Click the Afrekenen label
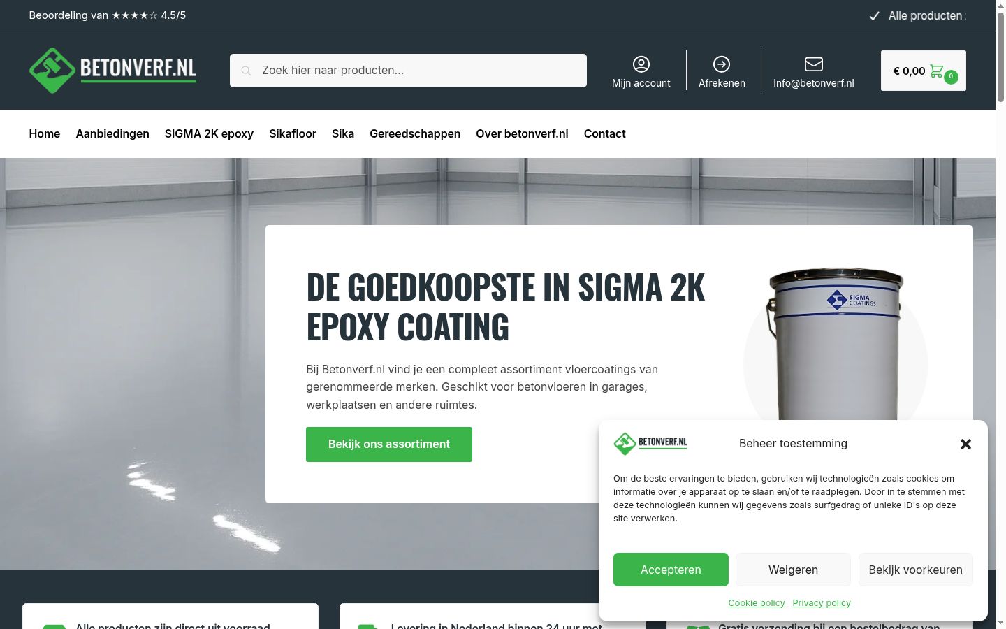Image resolution: width=1006 pixels, height=629 pixels. tap(722, 83)
